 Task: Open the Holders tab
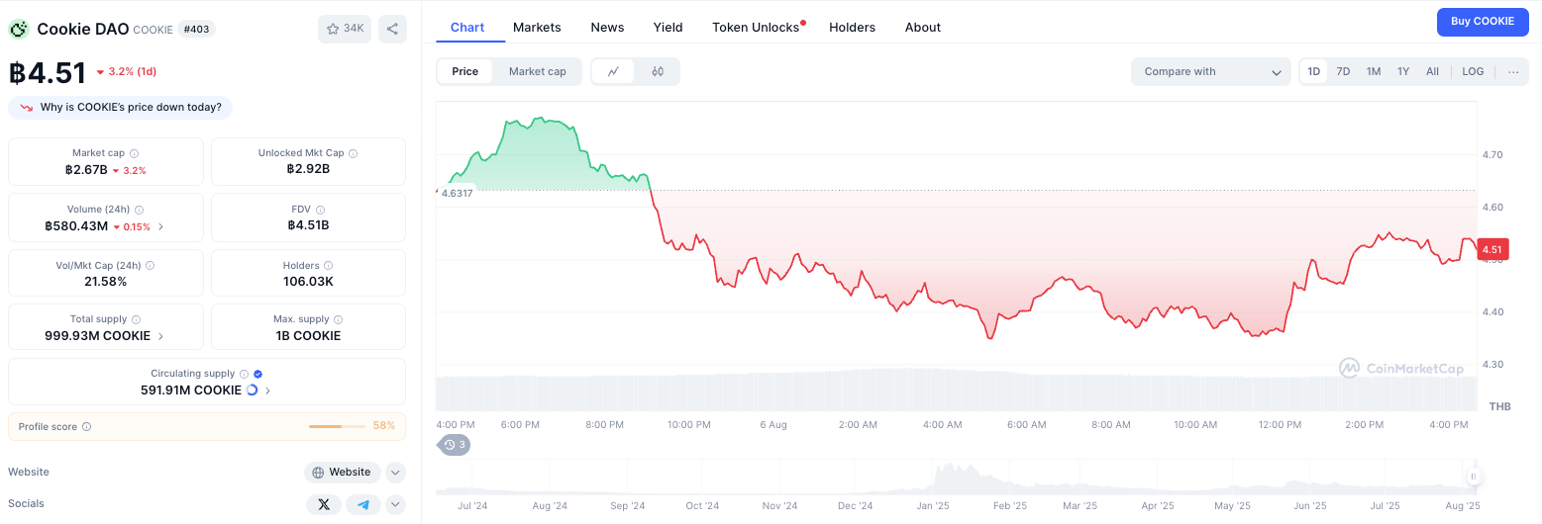pos(852,27)
